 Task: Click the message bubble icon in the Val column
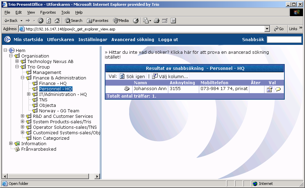tap(278, 89)
